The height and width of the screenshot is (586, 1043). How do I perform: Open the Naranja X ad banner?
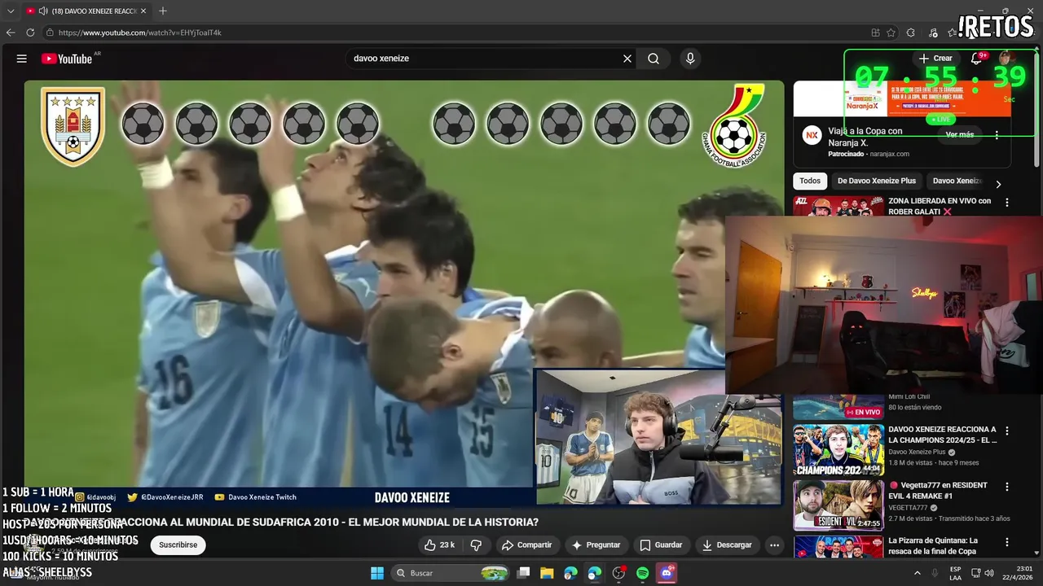[902, 98]
